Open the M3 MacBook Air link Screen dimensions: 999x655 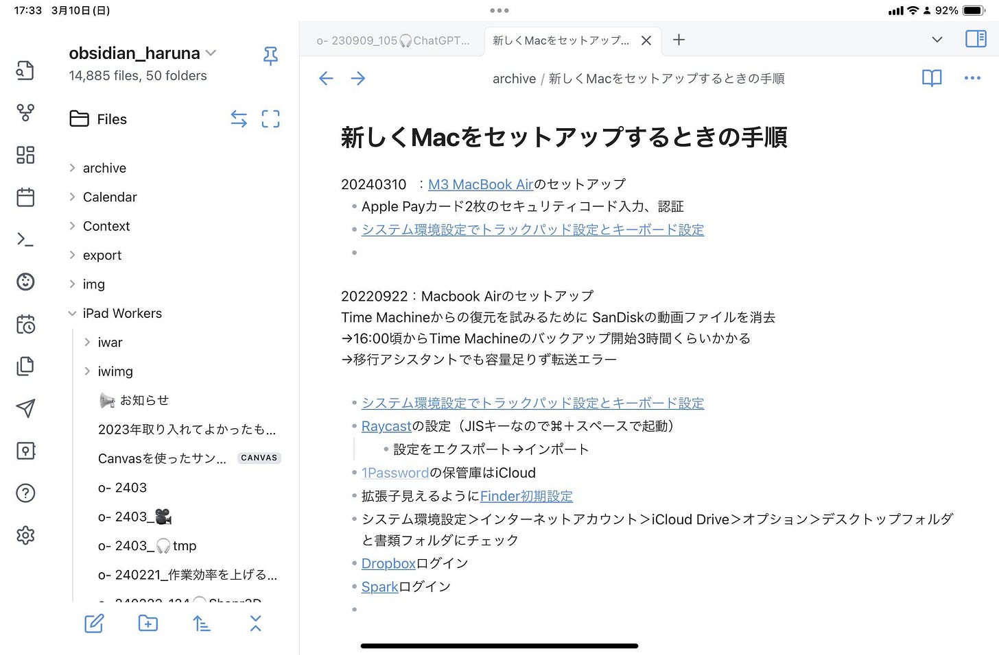480,184
